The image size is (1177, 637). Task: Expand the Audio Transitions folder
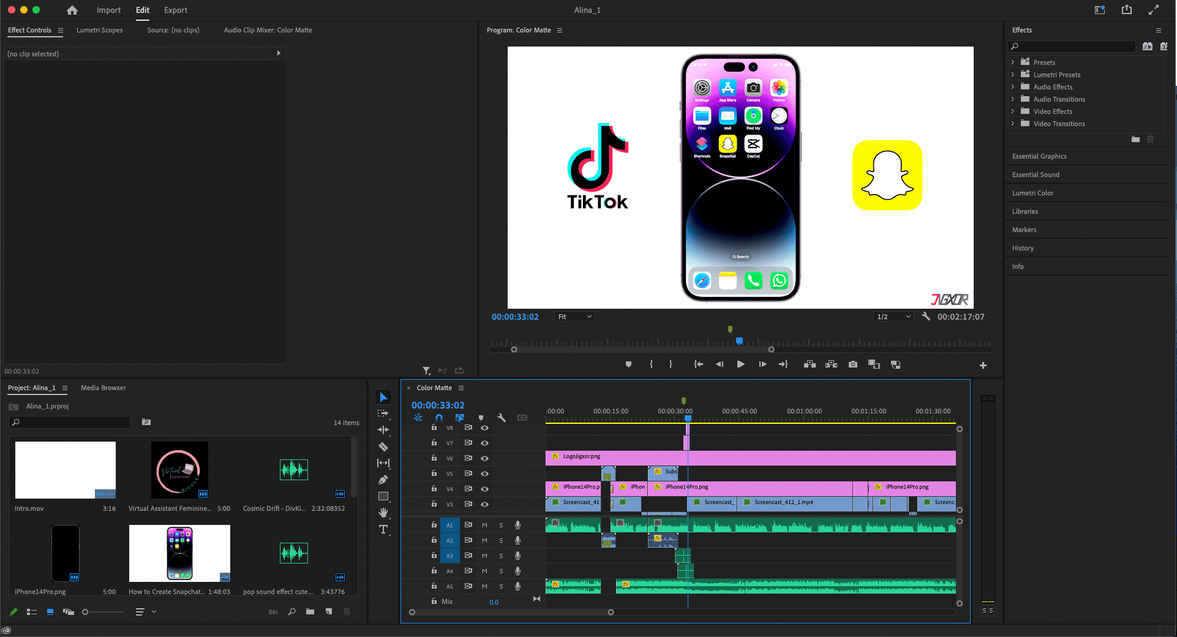[x=1013, y=99]
